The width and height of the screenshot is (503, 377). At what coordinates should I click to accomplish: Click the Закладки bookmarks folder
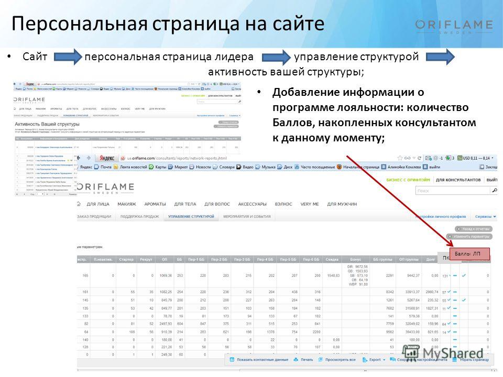point(488,167)
